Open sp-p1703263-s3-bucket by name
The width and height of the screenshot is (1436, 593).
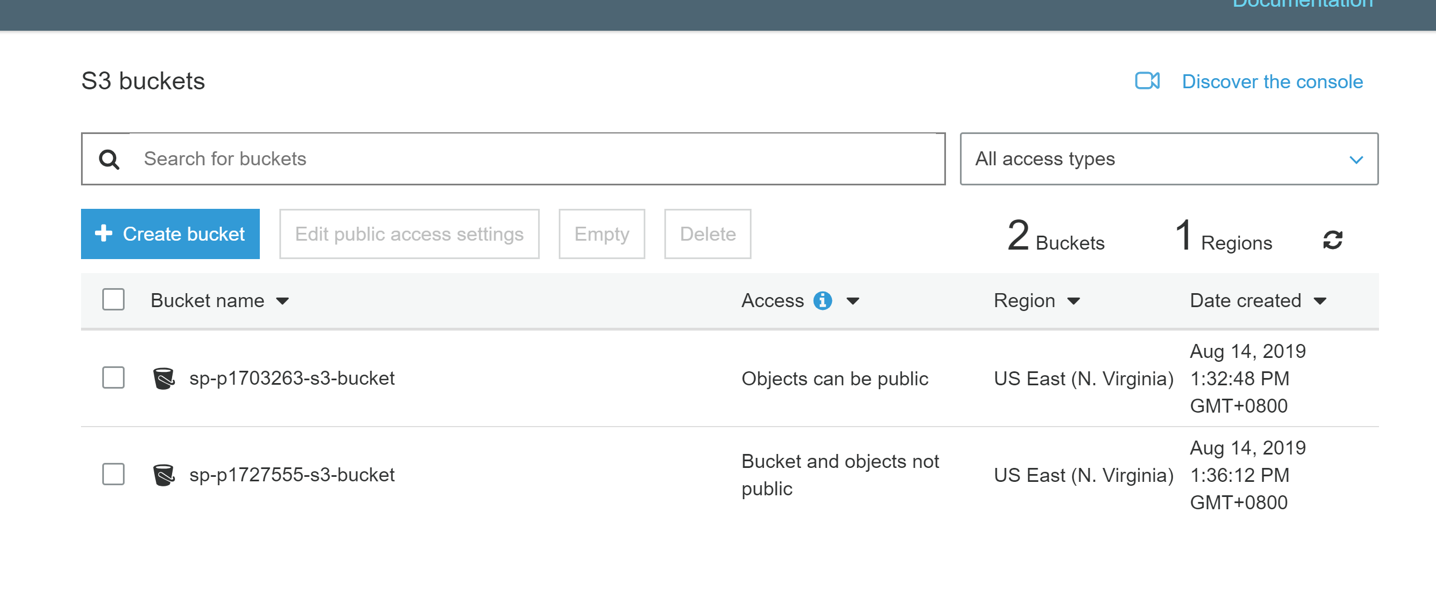292,379
